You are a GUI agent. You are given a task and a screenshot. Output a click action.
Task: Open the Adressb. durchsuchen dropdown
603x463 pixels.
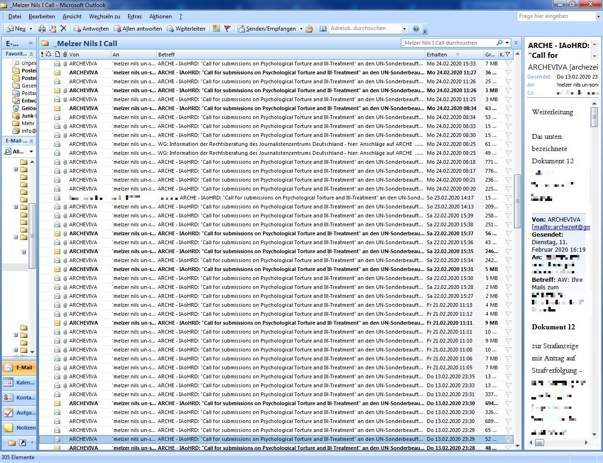point(404,29)
